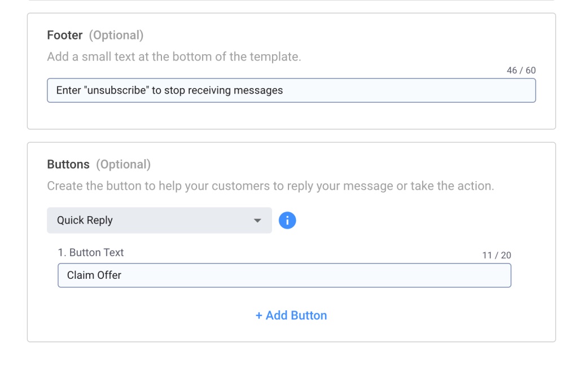Click the + Add Button link
The image size is (578, 373).
(x=291, y=315)
